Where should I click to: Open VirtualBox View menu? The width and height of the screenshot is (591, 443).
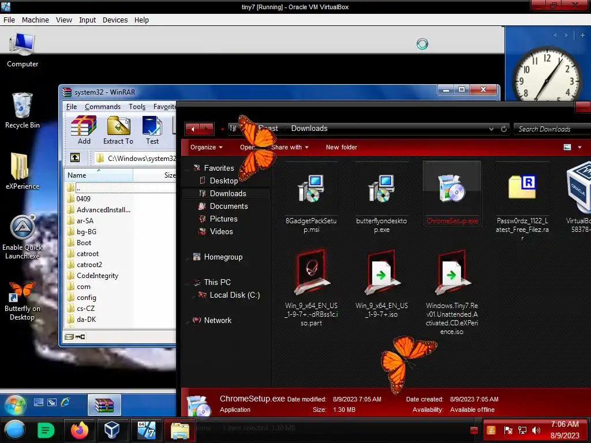63,20
